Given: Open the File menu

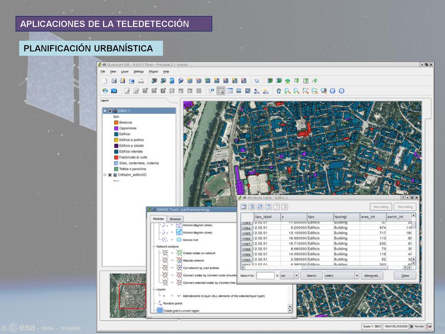Looking at the screenshot, I should tap(103, 72).
